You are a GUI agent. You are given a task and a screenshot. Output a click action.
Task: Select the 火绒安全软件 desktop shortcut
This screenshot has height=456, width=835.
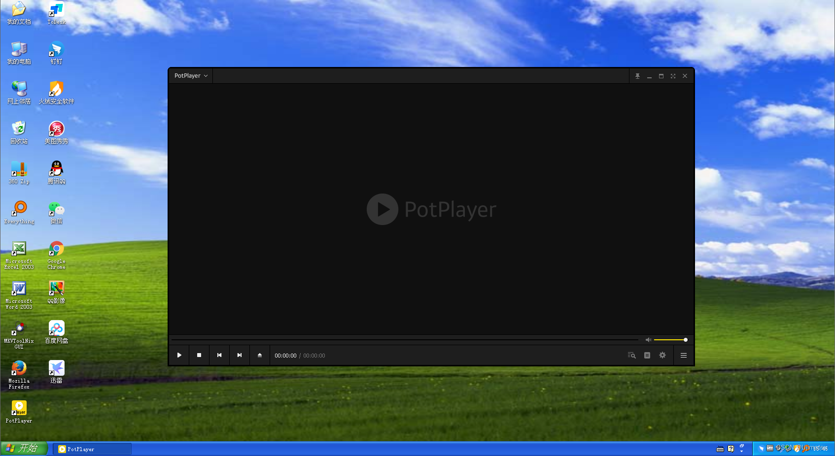coord(57,93)
